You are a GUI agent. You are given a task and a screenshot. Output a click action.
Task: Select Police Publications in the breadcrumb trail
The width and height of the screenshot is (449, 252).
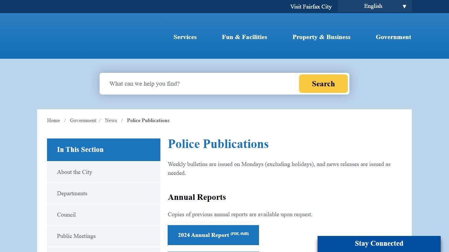click(x=148, y=120)
